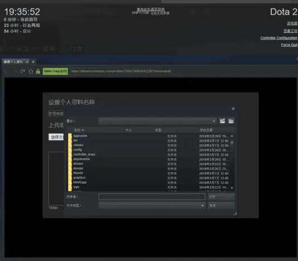The image size is (298, 261).
Task: Sort by the 类型 type column header
Action: (158, 130)
